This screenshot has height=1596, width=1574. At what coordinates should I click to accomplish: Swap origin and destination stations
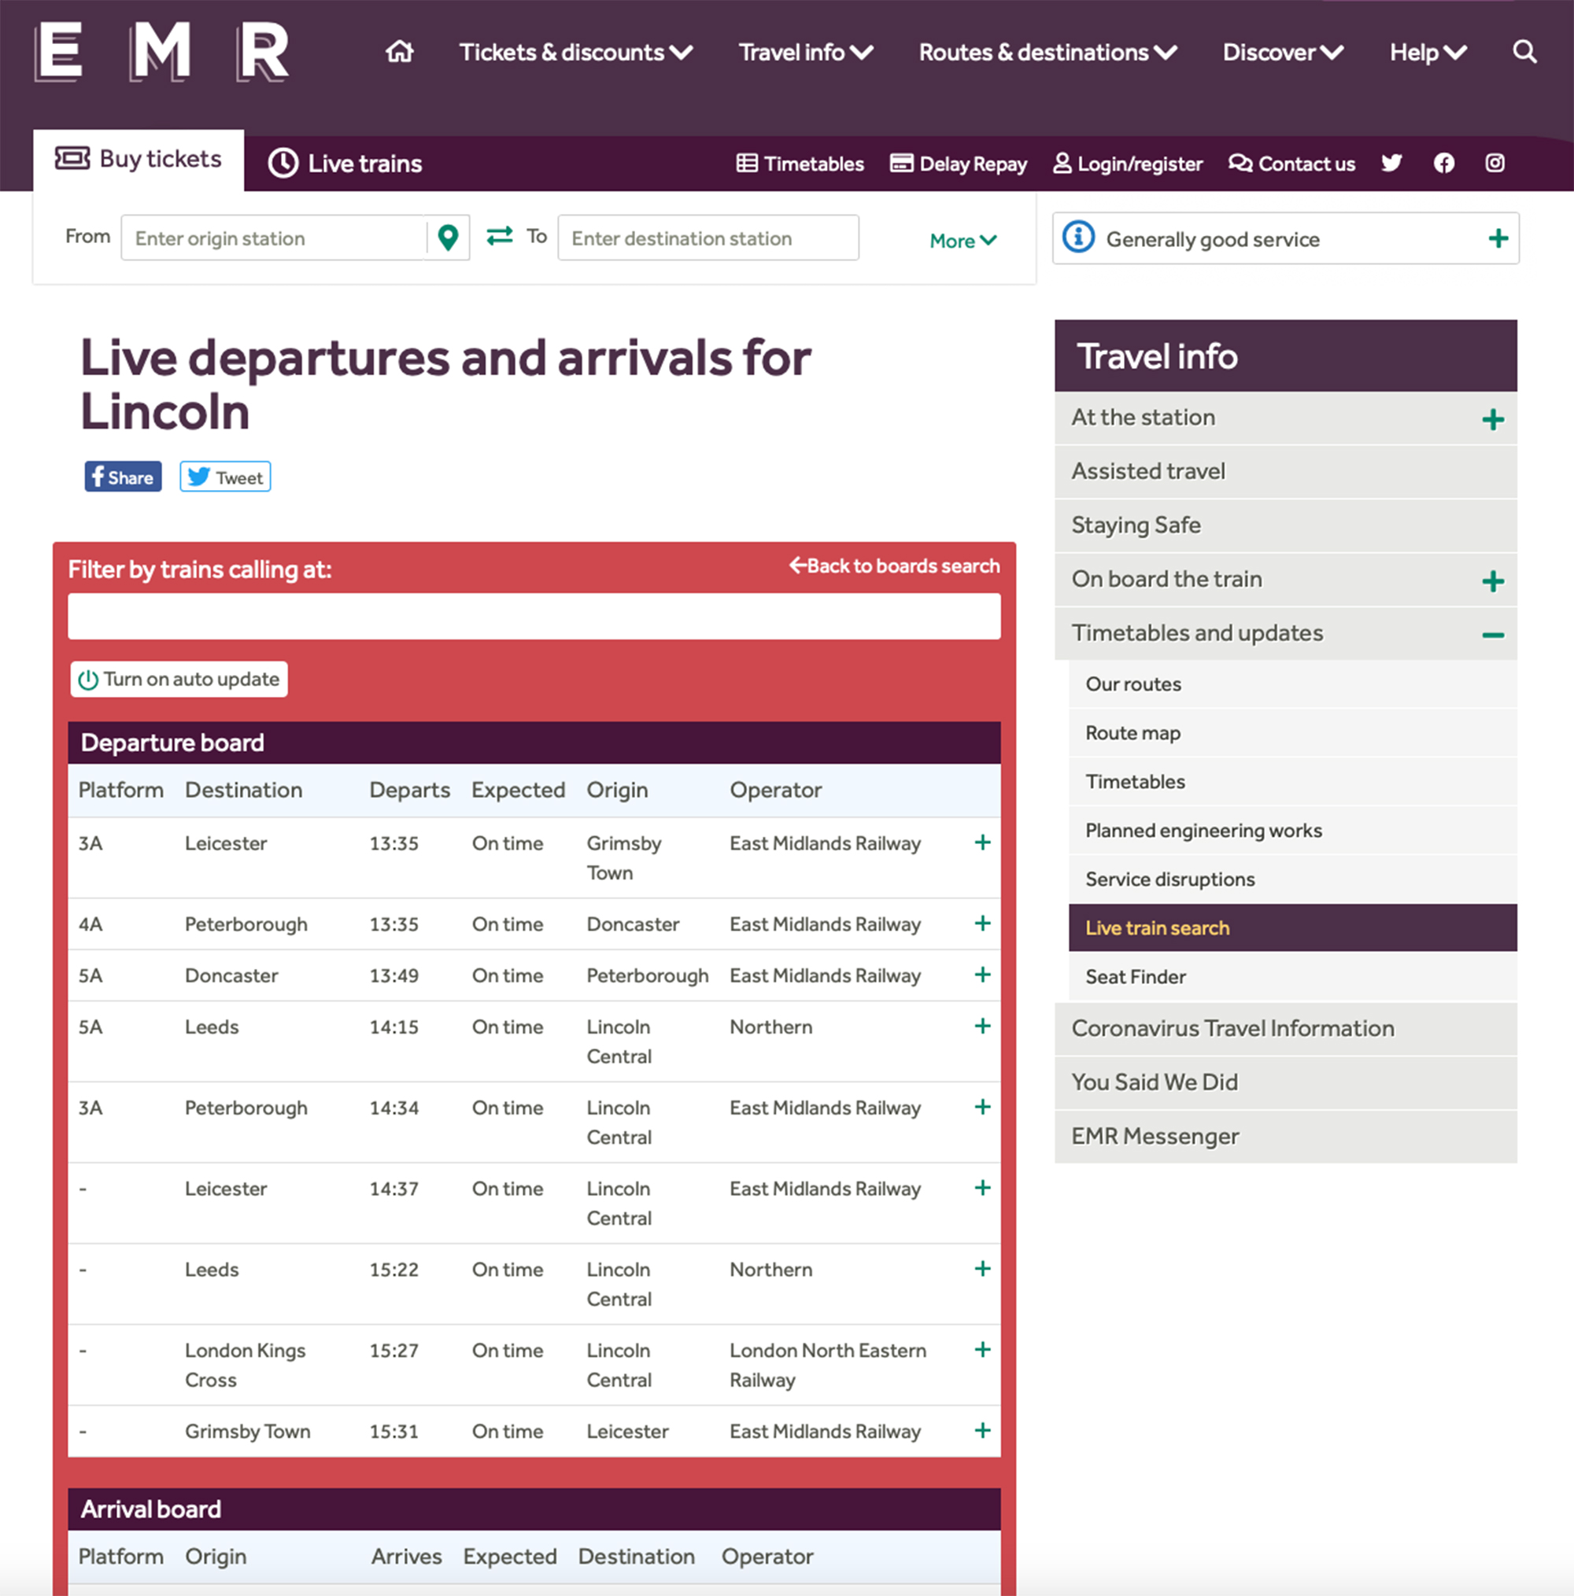click(499, 236)
